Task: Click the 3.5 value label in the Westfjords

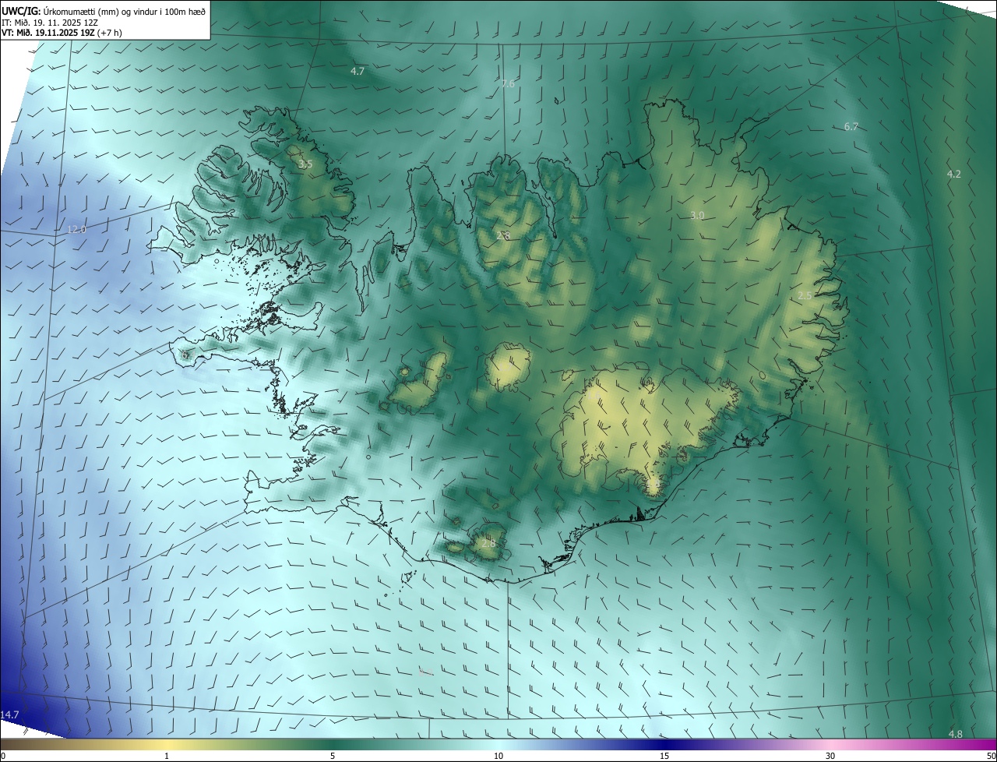Action: [305, 164]
